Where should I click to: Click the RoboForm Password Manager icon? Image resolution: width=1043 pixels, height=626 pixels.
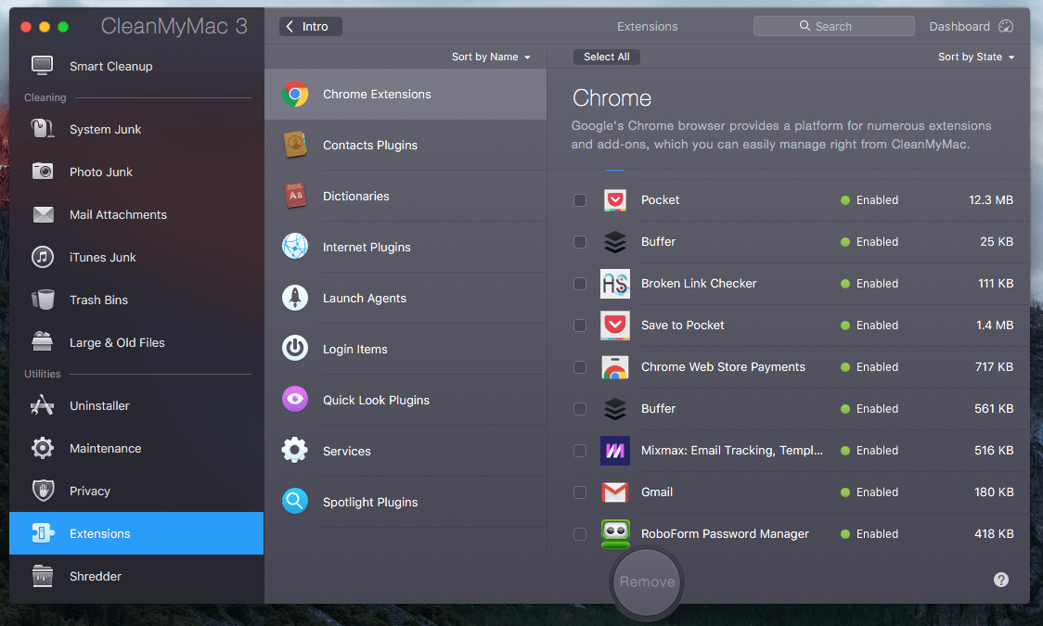pos(614,533)
